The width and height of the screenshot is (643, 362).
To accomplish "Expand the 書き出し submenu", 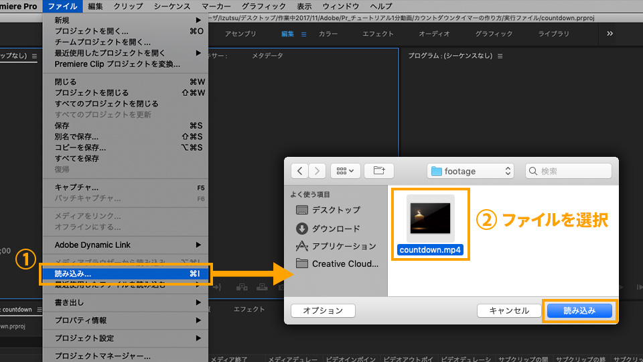I will click(x=125, y=302).
